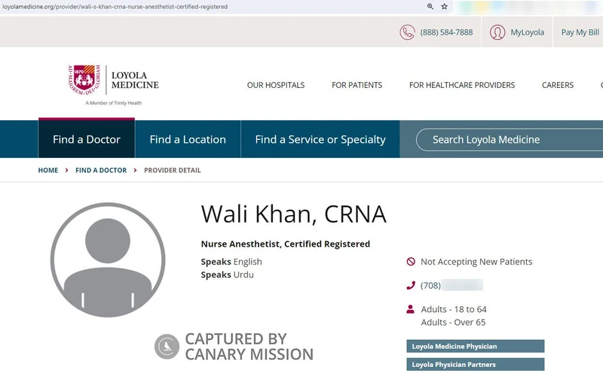Open the Careers menu
Viewport: 603px width, 382px height.
[x=558, y=85]
